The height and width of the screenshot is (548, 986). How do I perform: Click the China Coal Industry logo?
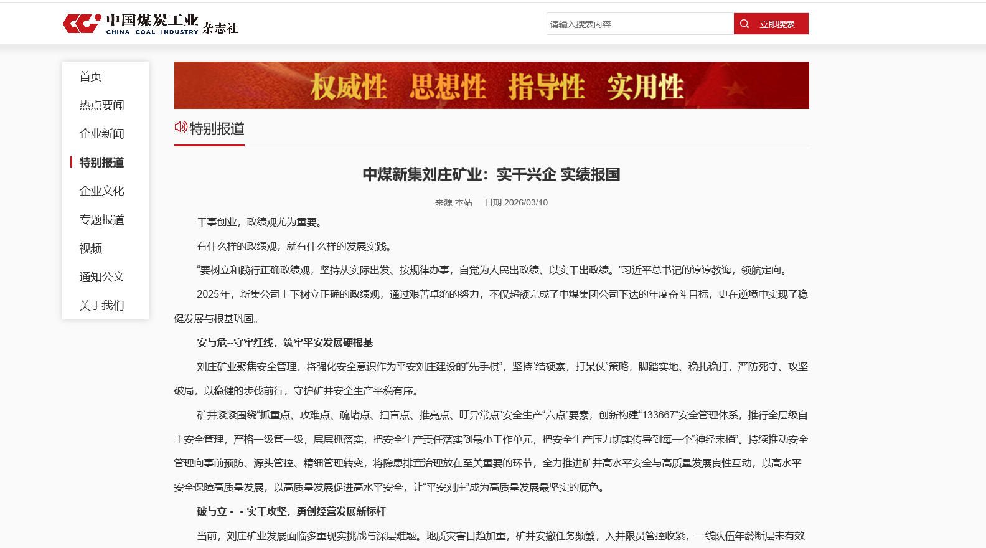coord(131,24)
